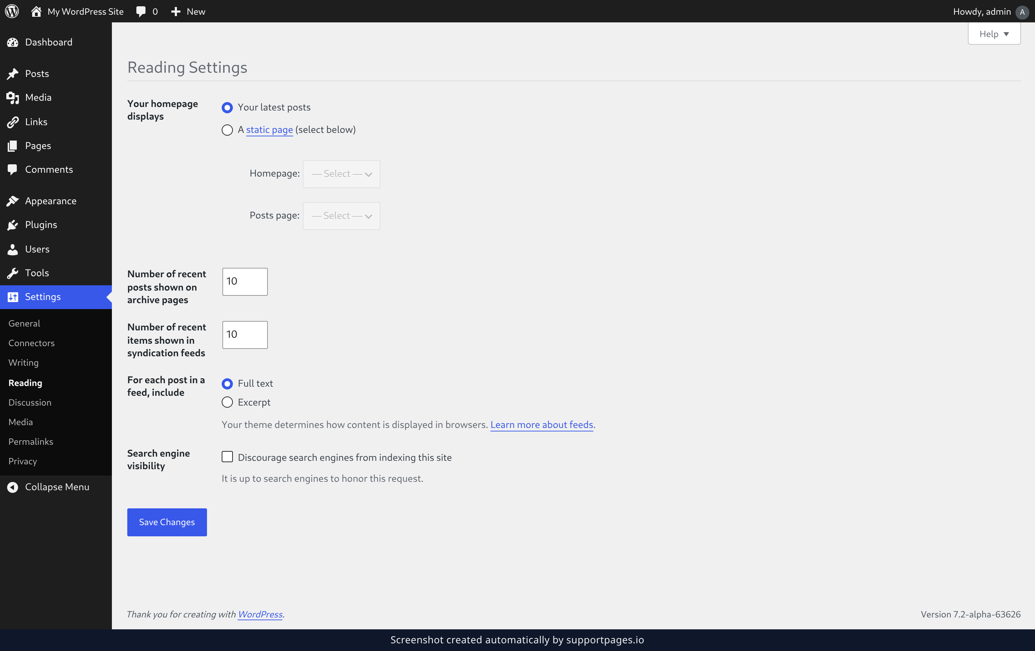Click the syndication feeds items number field
This screenshot has height=651, width=1035.
click(245, 335)
